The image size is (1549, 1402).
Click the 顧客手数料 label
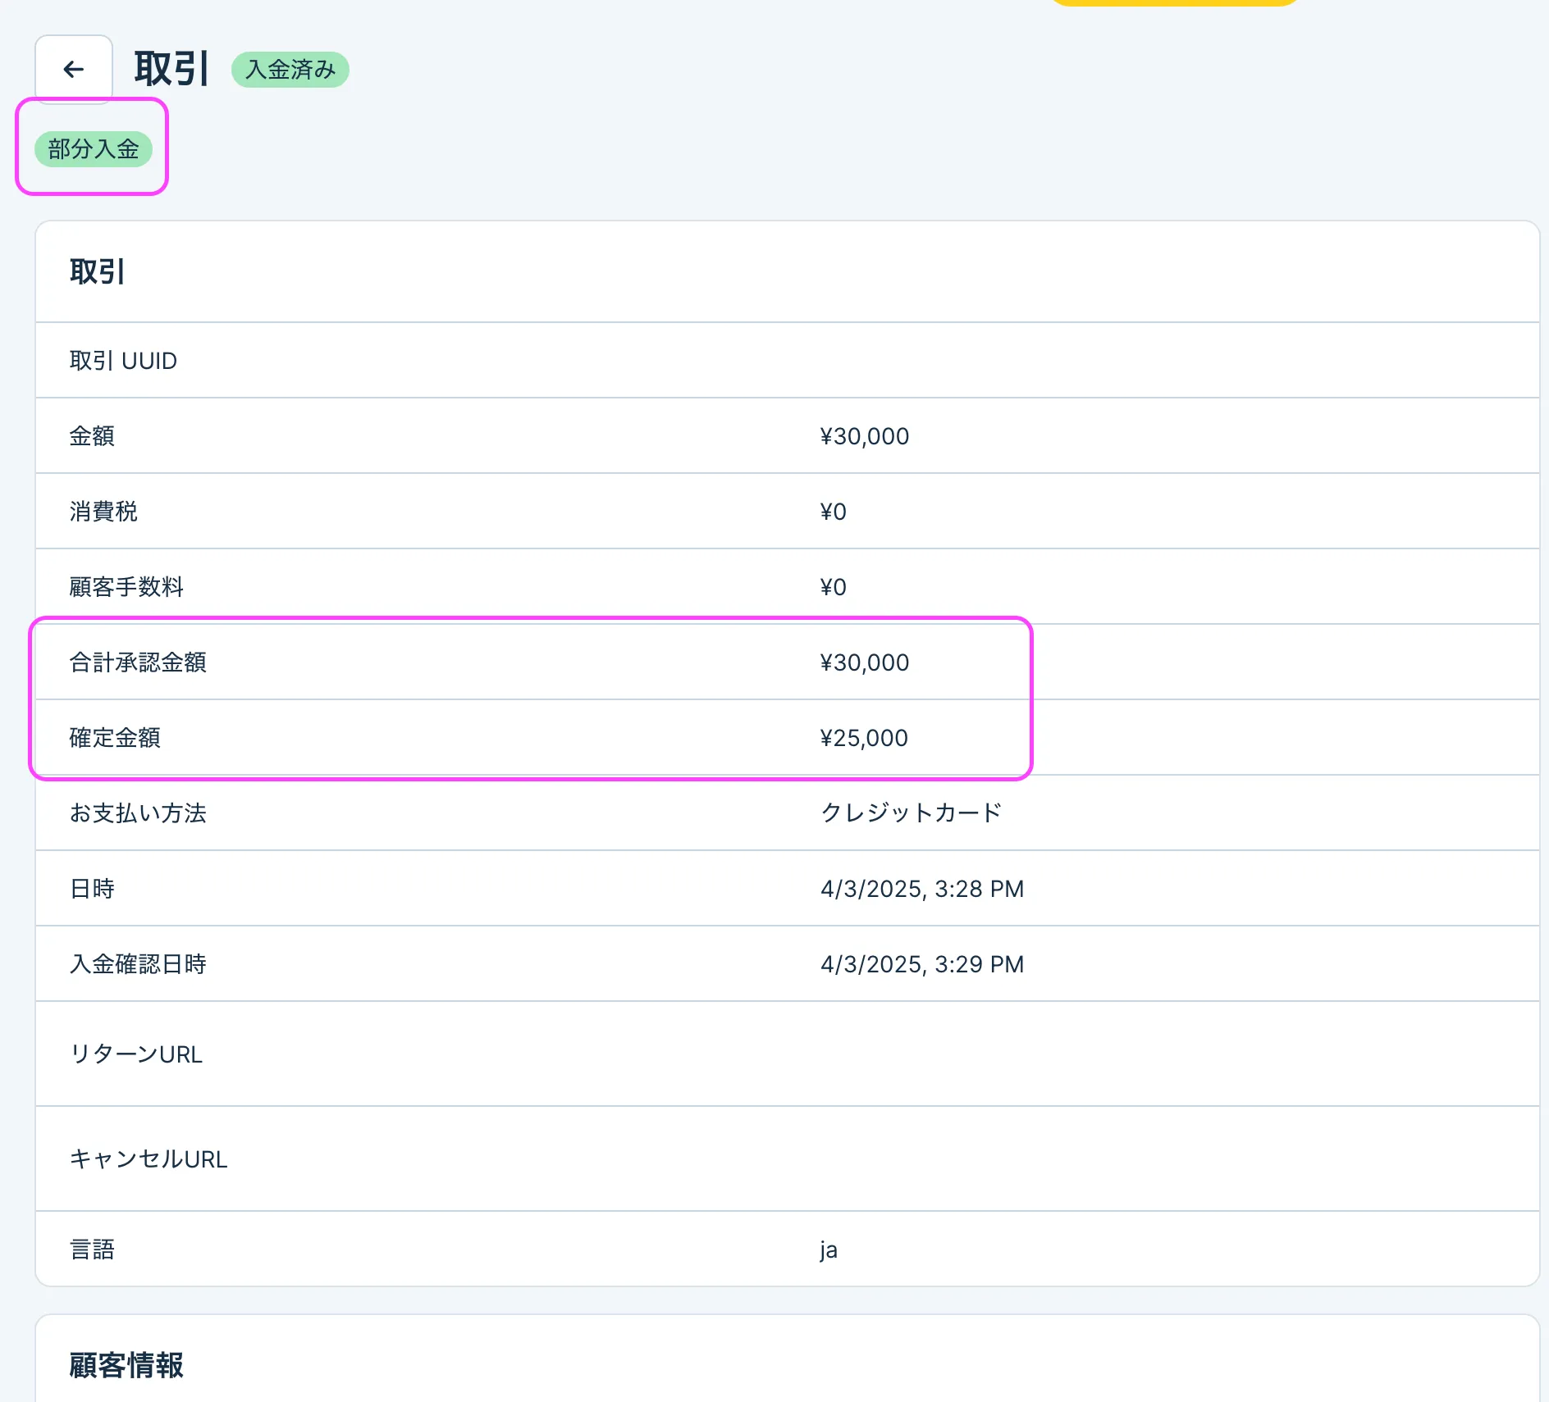click(x=126, y=587)
